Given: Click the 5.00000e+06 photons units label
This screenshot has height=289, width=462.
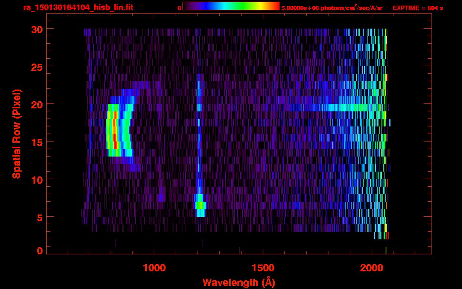Looking at the screenshot, I should coord(332,8).
